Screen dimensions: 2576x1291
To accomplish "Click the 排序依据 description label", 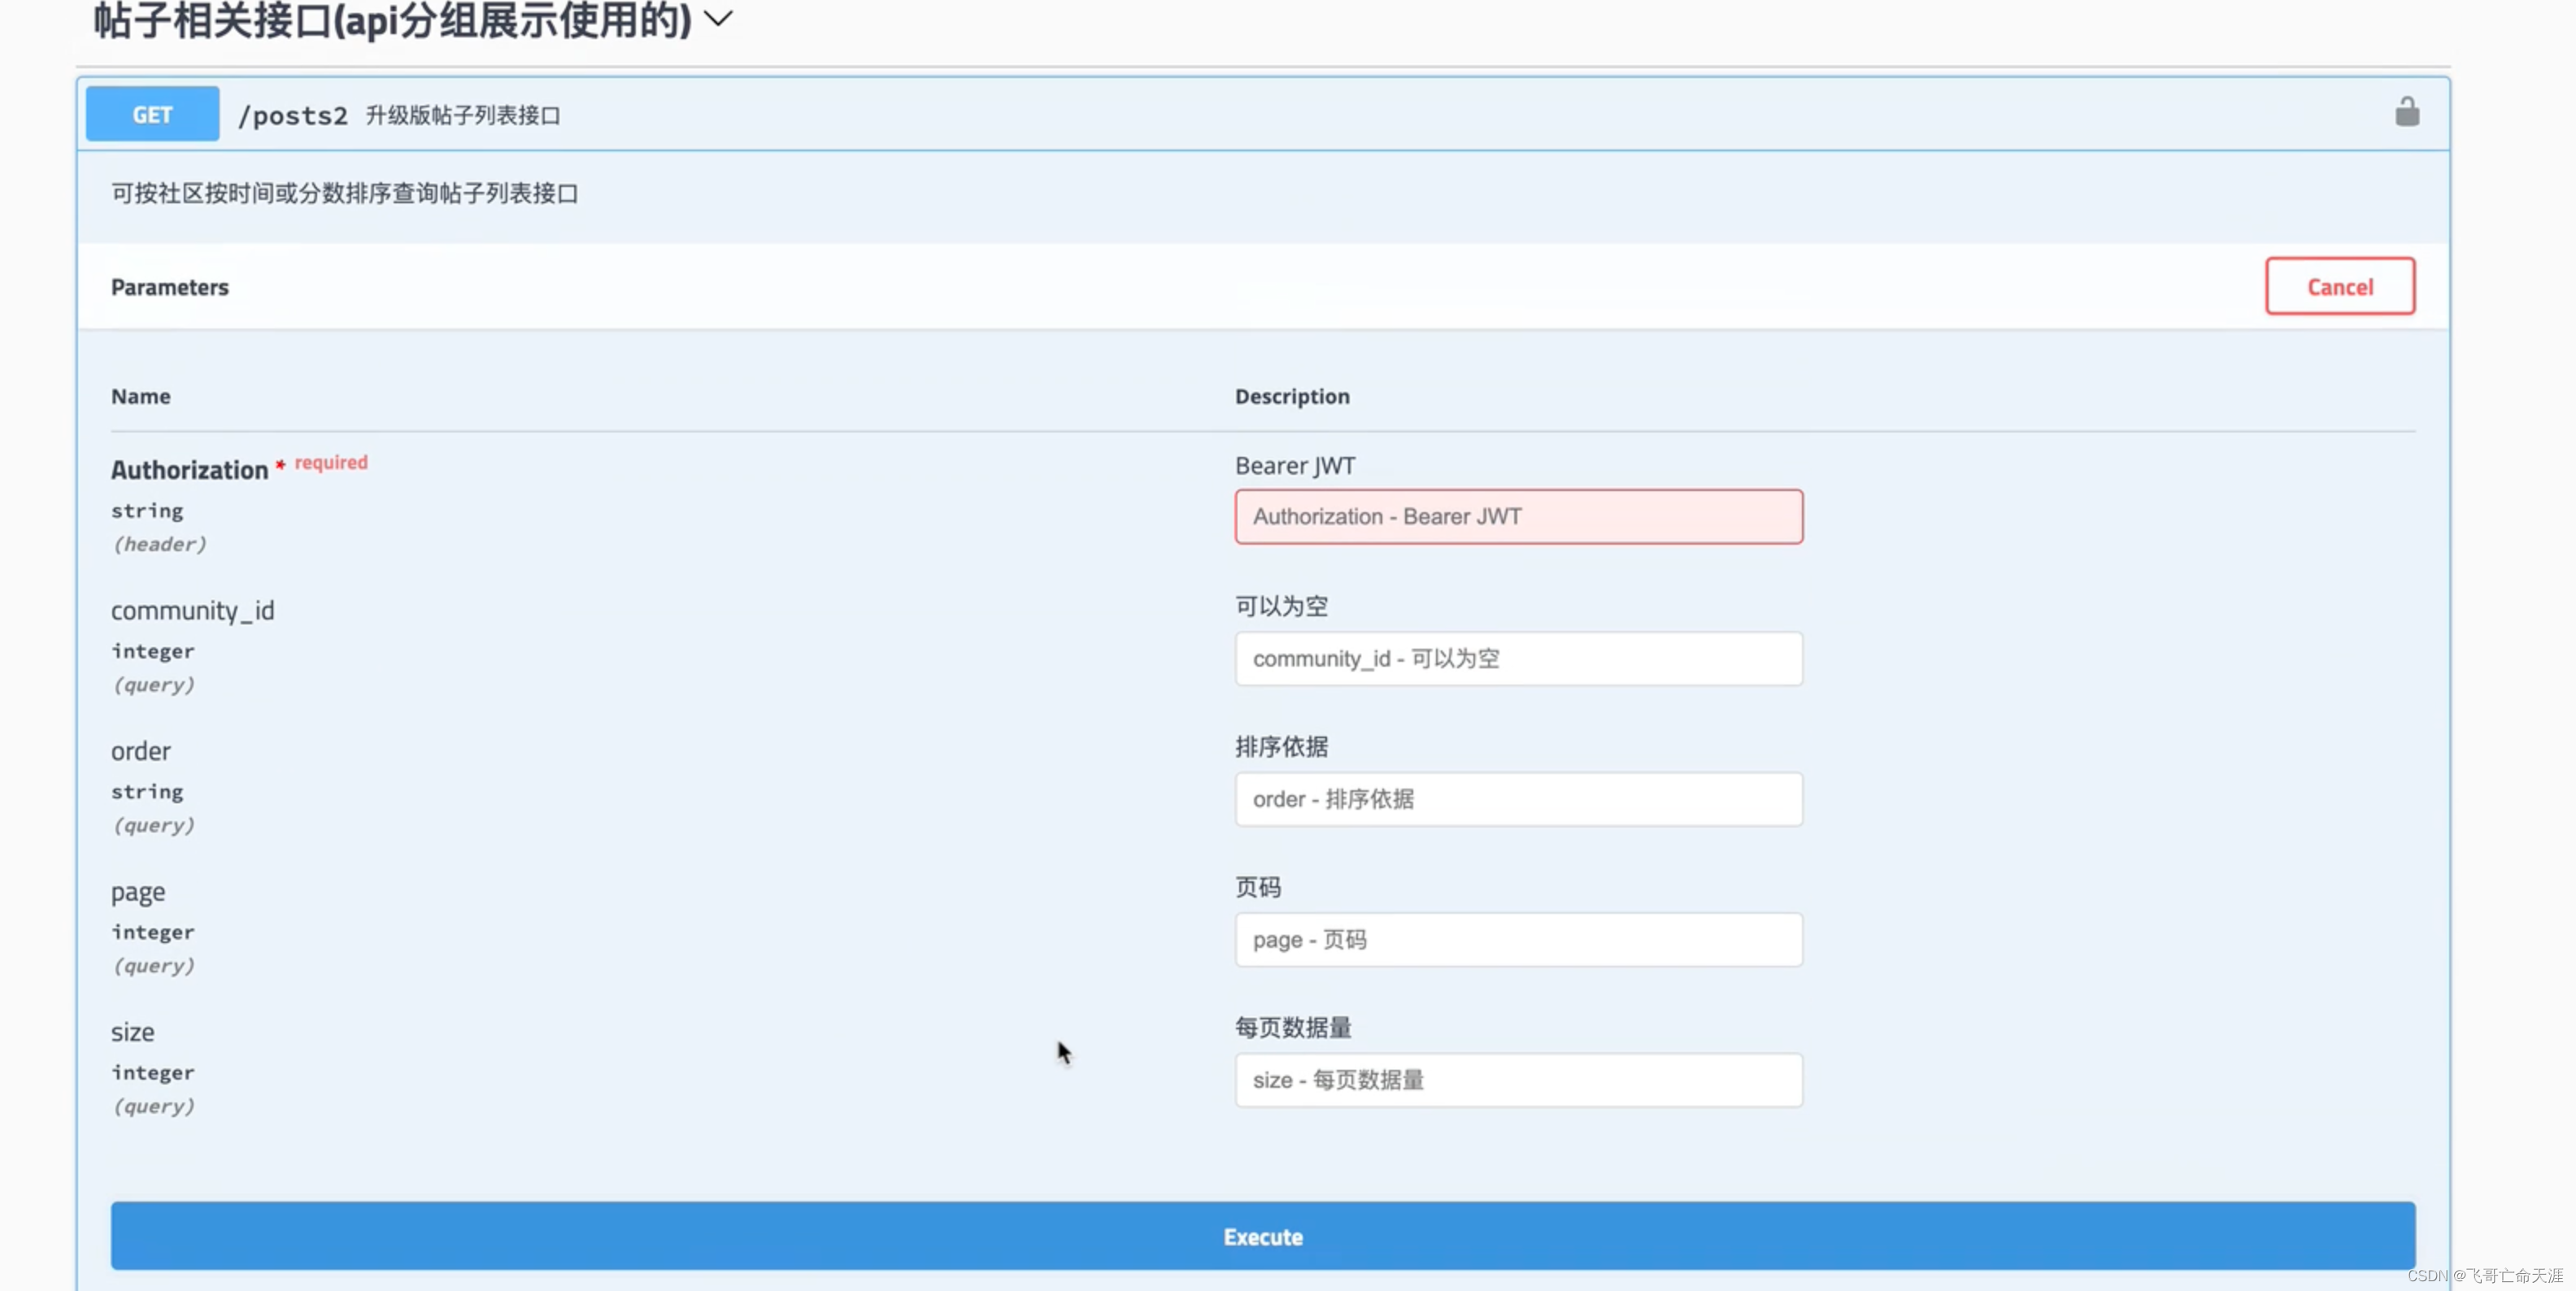I will click(1281, 747).
